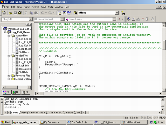Open the All class members filter dropdown
This screenshot has width=166, height=125.
pyautogui.click(x=62, y=19)
